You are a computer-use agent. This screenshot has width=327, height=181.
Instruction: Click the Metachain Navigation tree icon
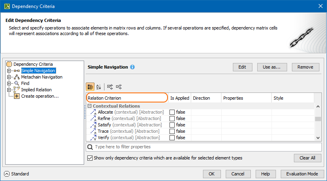(x=17, y=77)
